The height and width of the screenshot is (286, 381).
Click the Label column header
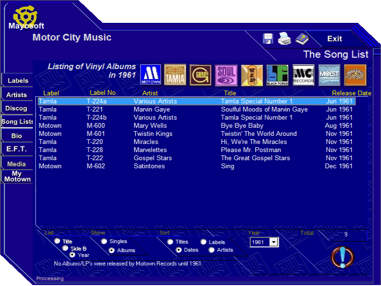click(x=51, y=93)
